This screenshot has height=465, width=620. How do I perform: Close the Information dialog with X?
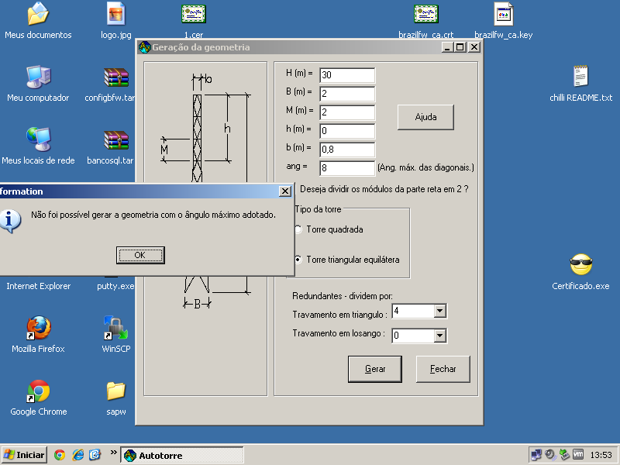(x=284, y=191)
